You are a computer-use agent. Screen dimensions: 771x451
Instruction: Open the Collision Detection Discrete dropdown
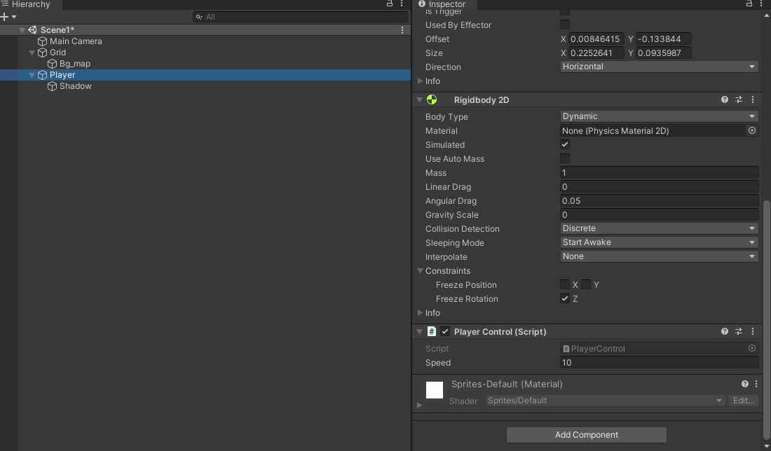click(659, 228)
